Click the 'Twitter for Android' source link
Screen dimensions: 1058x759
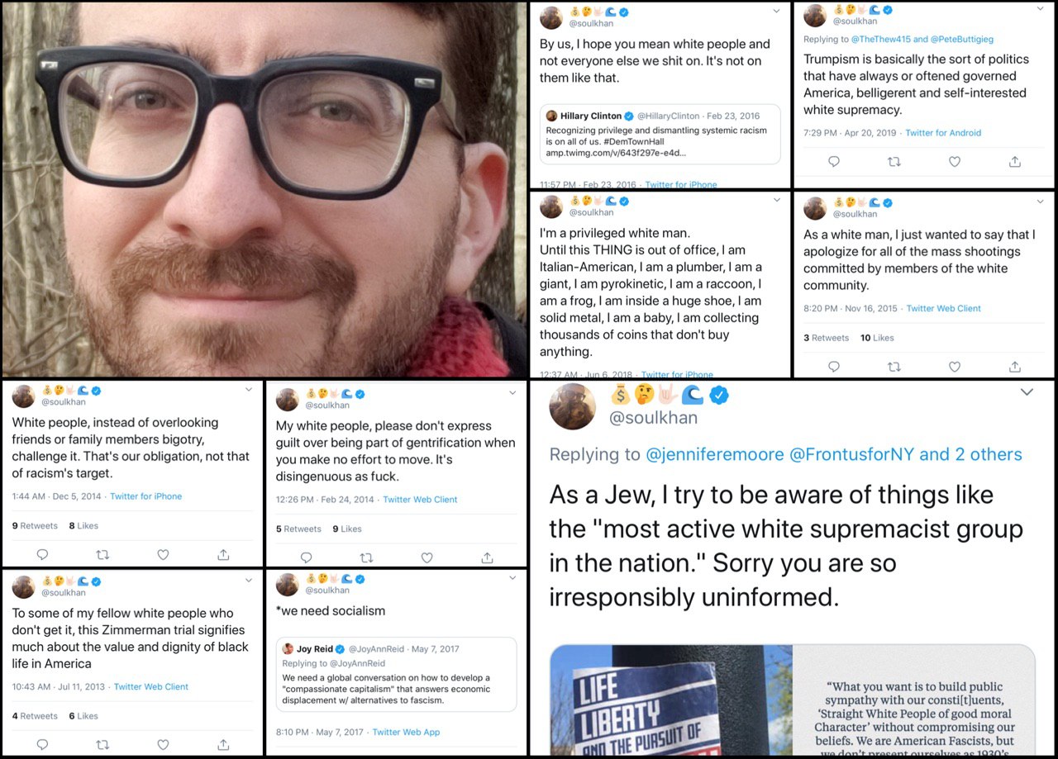tap(943, 132)
